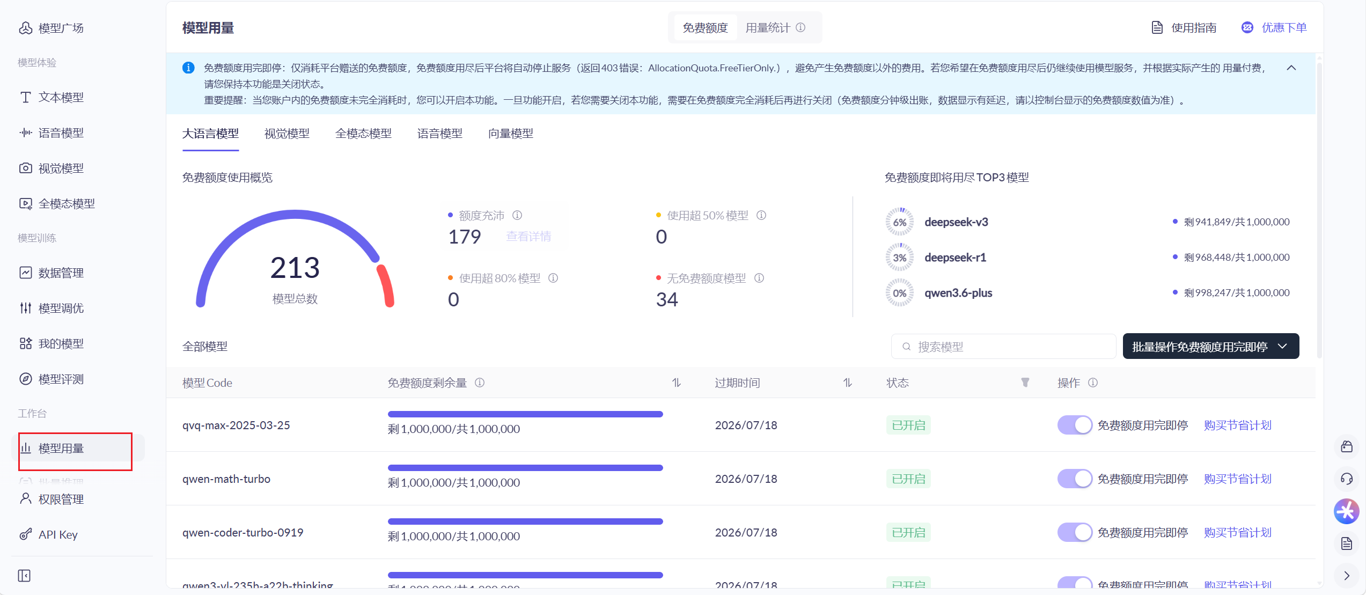This screenshot has width=1366, height=595.
Task: Open the 状态 column filter
Action: [1025, 383]
